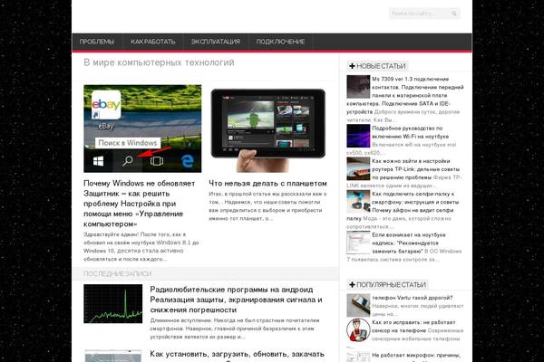Click the В мире компьютерных технологий title

pos(159,62)
